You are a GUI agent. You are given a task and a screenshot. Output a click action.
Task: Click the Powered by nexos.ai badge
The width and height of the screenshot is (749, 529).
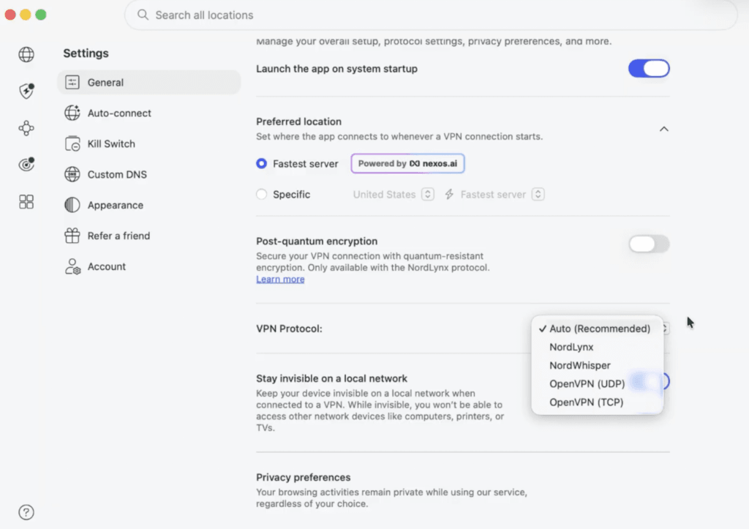coord(407,163)
